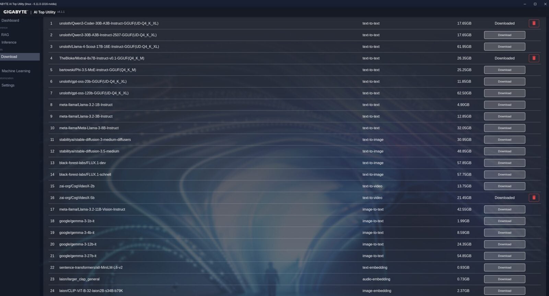Screen dimensions: 549x296
Task: Download stable-diffusion-3.5-medium model
Action: pos(504,151)
